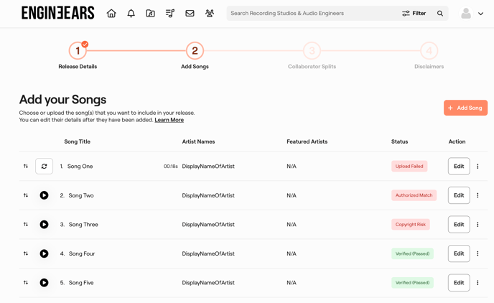Open more options for Song Five
The image size is (494, 303).
click(477, 283)
